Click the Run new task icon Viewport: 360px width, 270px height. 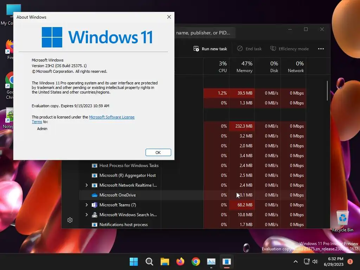click(x=196, y=49)
